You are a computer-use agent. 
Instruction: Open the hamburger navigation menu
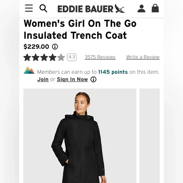29,8
